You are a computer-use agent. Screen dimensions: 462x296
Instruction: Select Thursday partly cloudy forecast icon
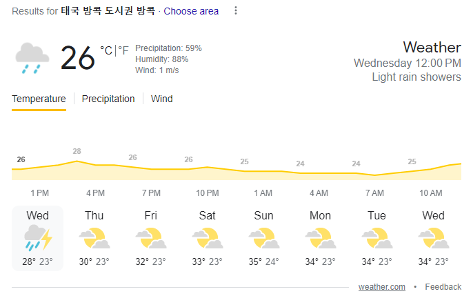coord(94,239)
